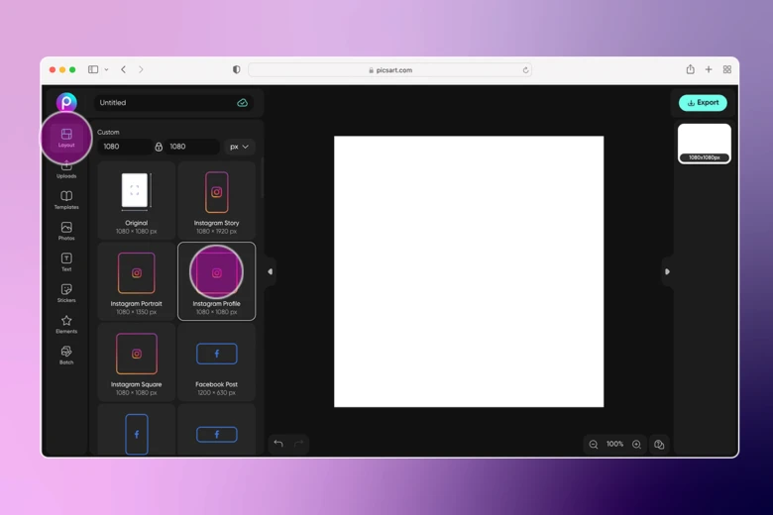Expand the right side panel

[x=667, y=271]
